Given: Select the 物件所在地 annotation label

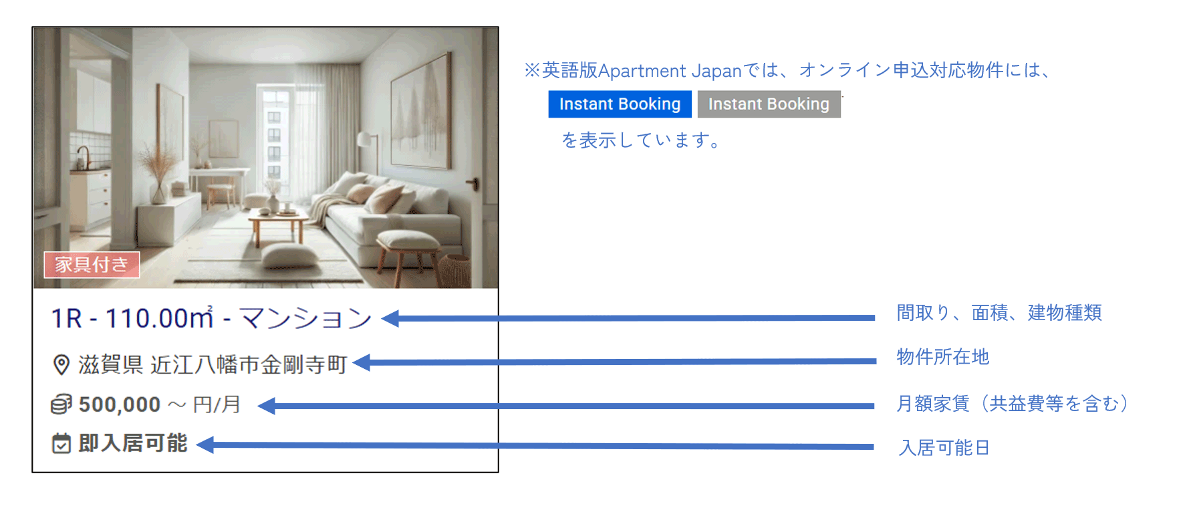Looking at the screenshot, I should click(942, 357).
